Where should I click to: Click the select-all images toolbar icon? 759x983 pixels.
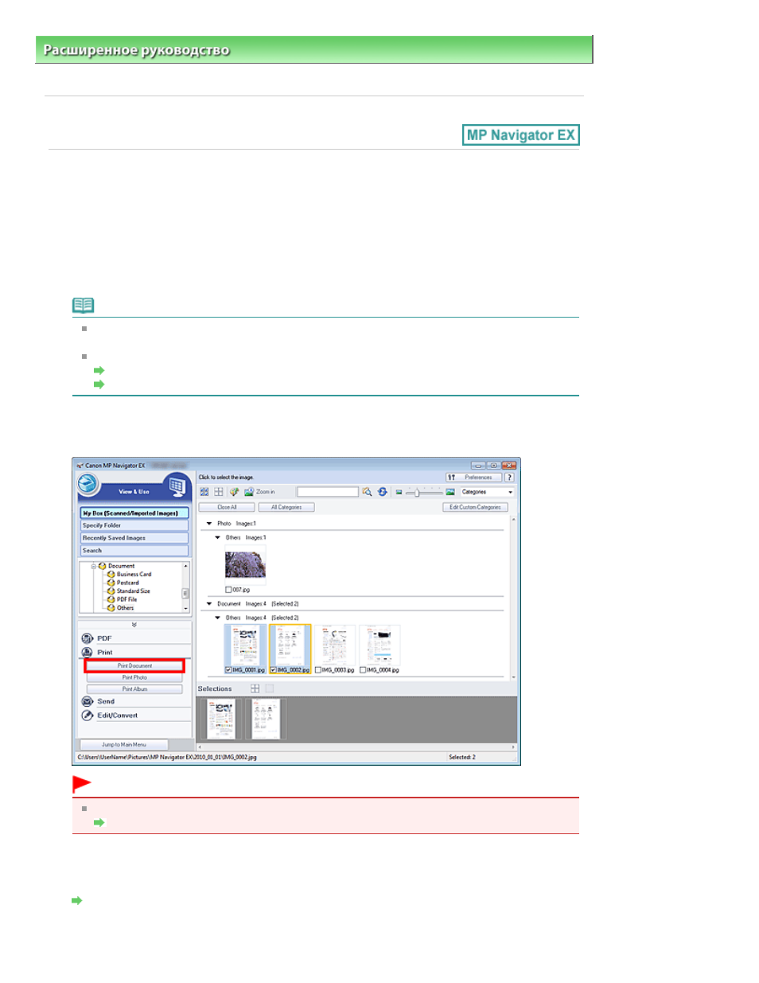coord(204,492)
